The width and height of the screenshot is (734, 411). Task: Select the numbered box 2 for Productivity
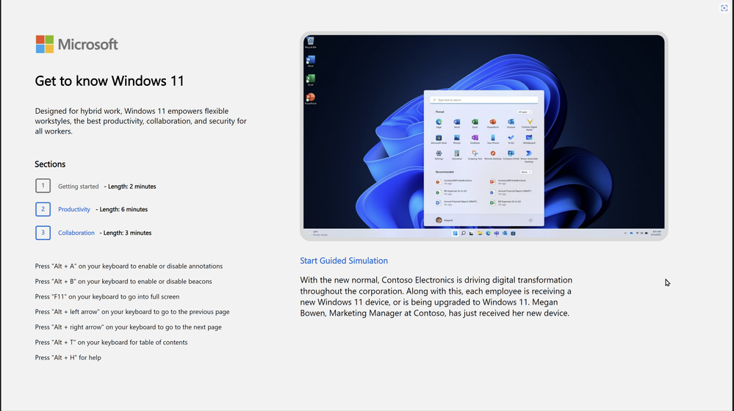(x=43, y=209)
